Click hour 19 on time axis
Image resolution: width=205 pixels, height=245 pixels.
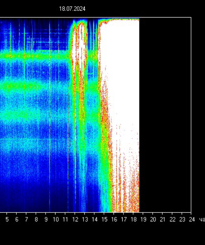tap(143, 219)
